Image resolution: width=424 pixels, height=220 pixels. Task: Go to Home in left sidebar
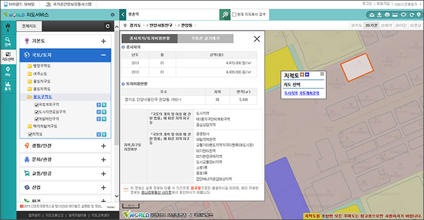pyautogui.click(x=8, y=28)
